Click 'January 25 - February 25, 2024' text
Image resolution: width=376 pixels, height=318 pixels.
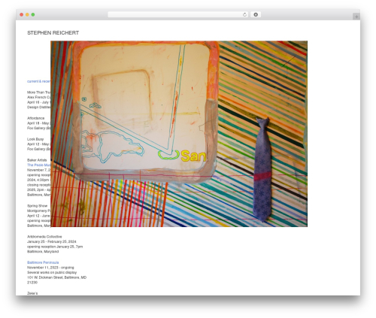click(52, 241)
